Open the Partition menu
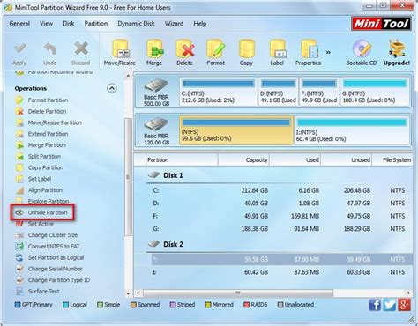Image resolution: width=418 pixels, height=326 pixels. pyautogui.click(x=96, y=24)
